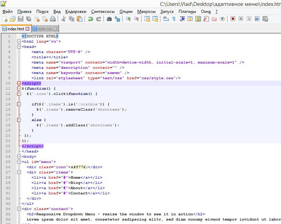Close the index.html tab
The height and width of the screenshot is (224, 281).
(28, 29)
